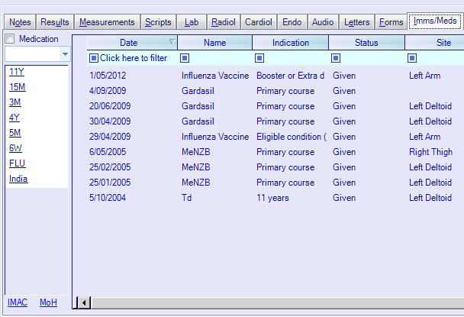This screenshot has width=464, height=317.
Task: Open the Letters tab
Action: 357,22
